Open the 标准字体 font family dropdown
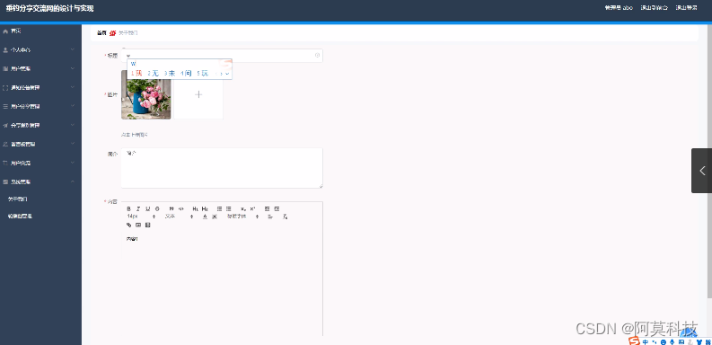The image size is (712, 345). [x=243, y=217]
